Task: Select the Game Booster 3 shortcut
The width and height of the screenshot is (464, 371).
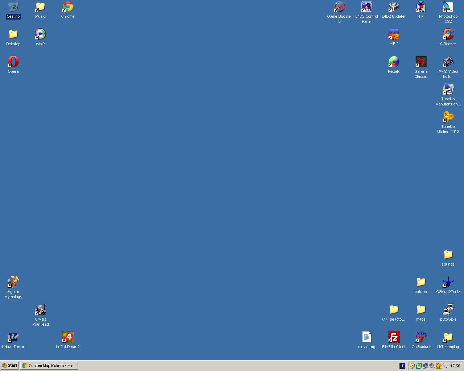Action: (339, 7)
